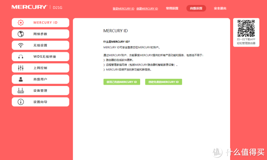Open the 高级用户 sidebar label
Image resolution: width=267 pixels, height=160 pixels.
[40, 79]
